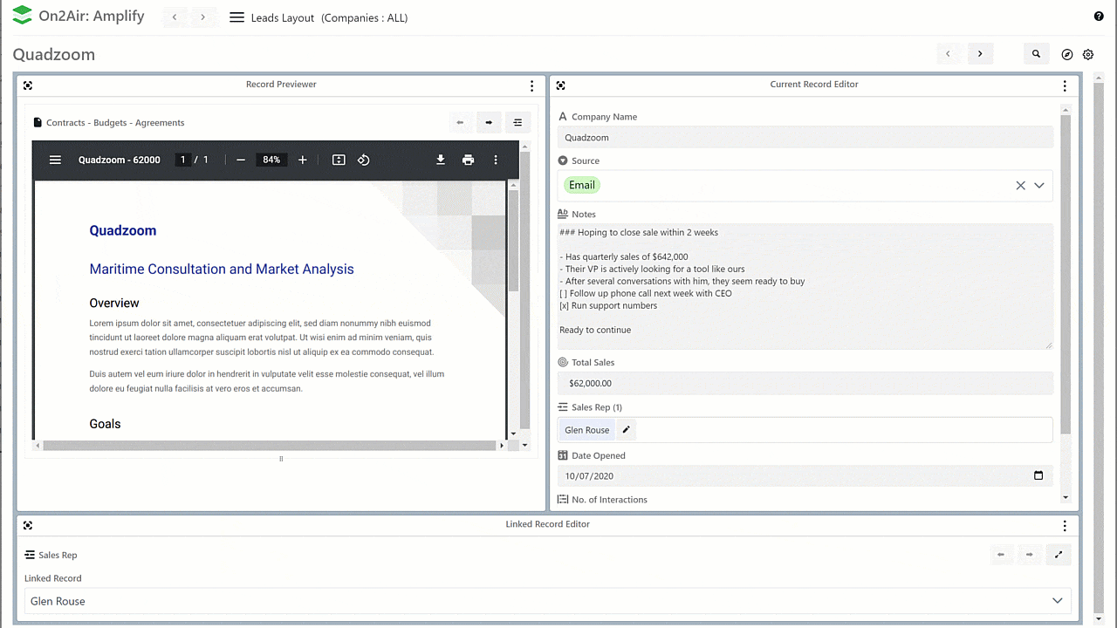1117x628 pixels.
Task: Download the Quadzoom PDF document
Action: (x=441, y=160)
